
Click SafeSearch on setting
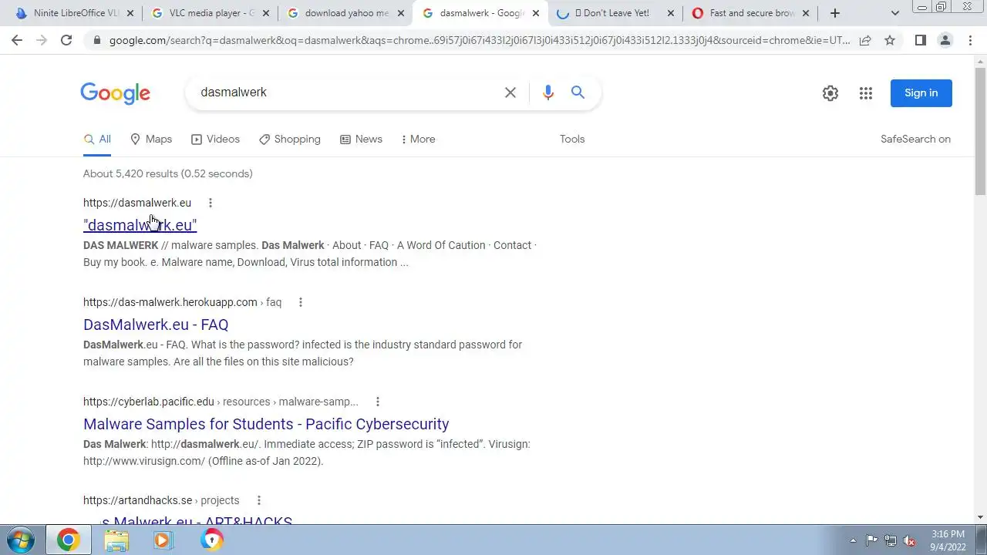pyautogui.click(x=915, y=140)
